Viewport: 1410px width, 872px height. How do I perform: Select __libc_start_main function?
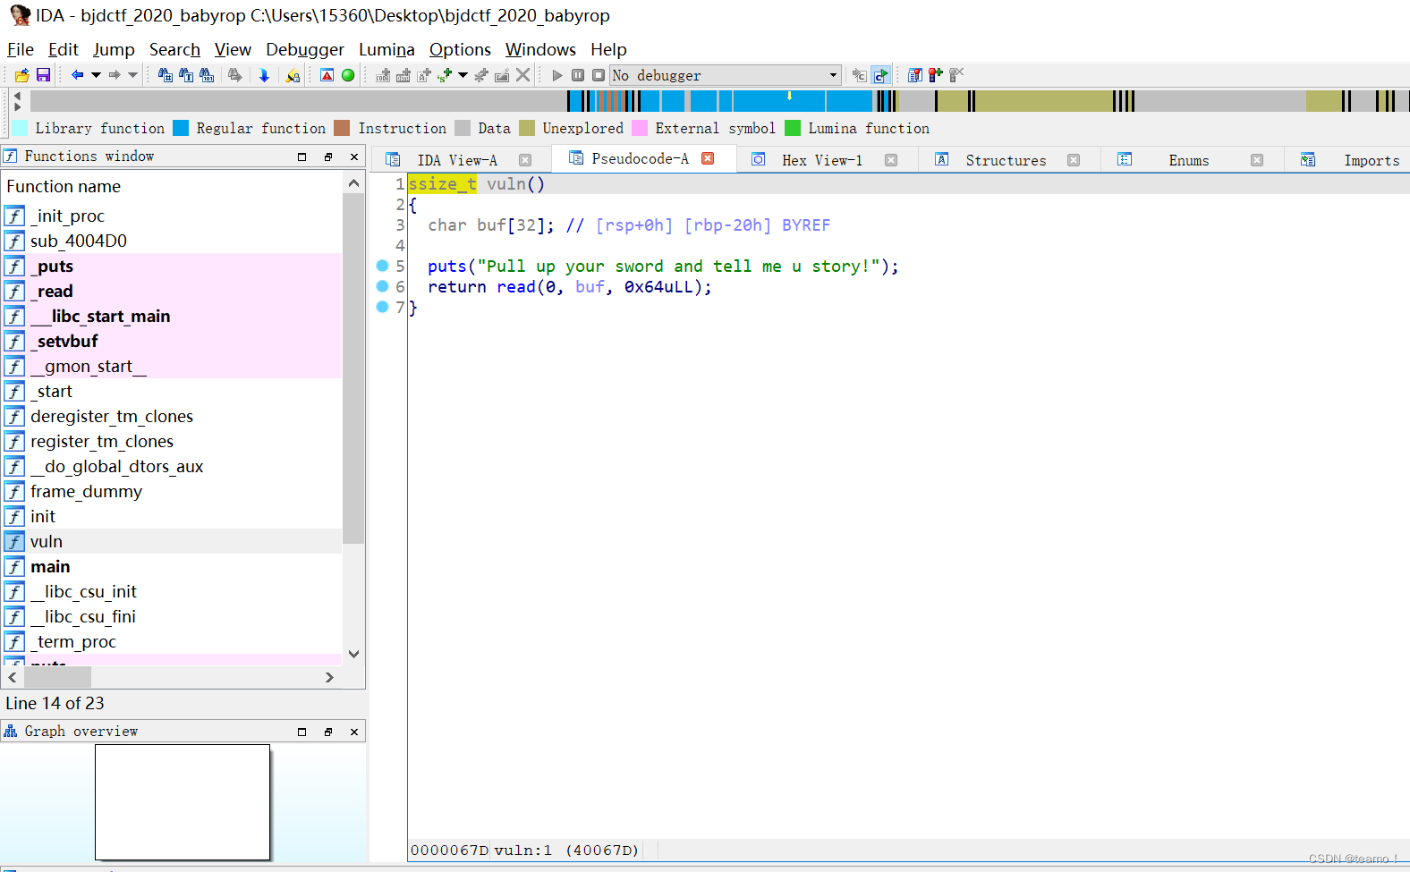click(x=172, y=316)
